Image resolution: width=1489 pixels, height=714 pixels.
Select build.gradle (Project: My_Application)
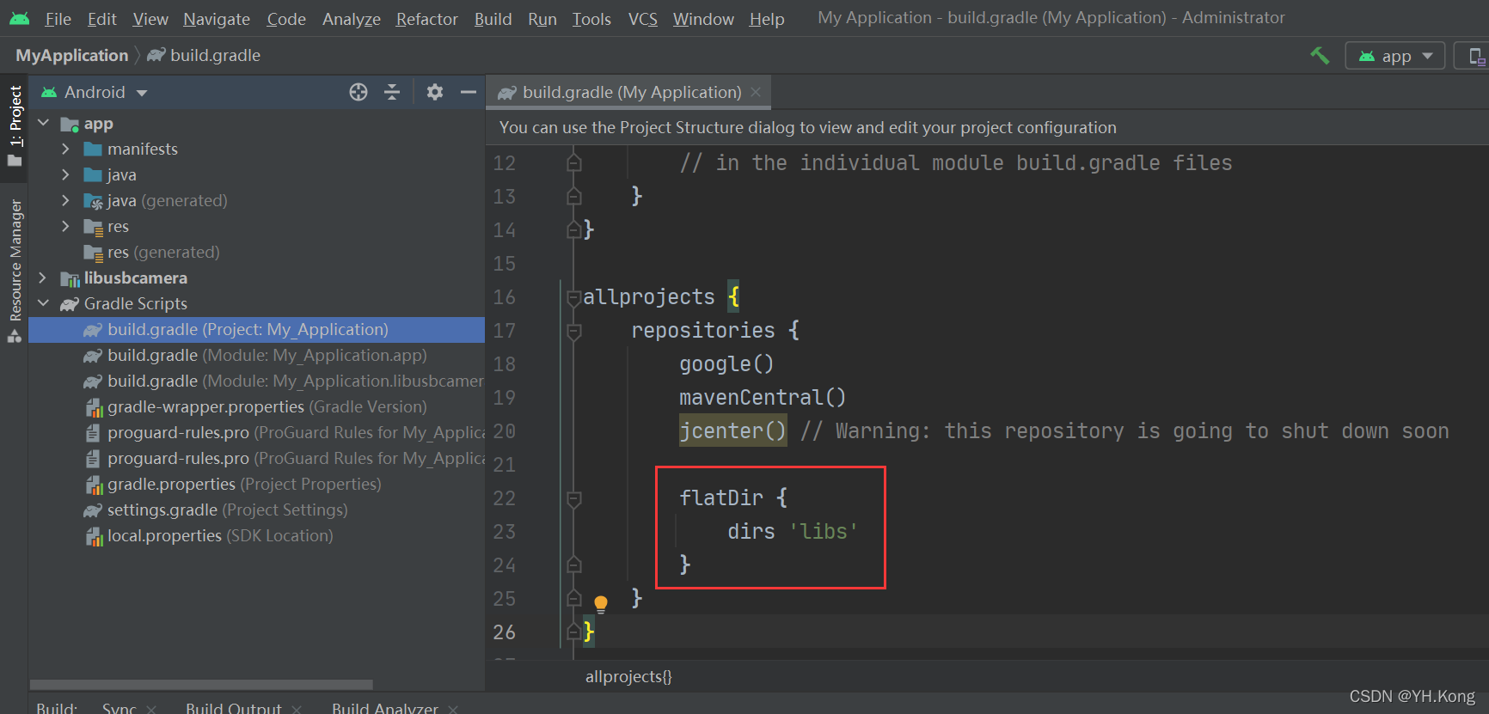256,330
